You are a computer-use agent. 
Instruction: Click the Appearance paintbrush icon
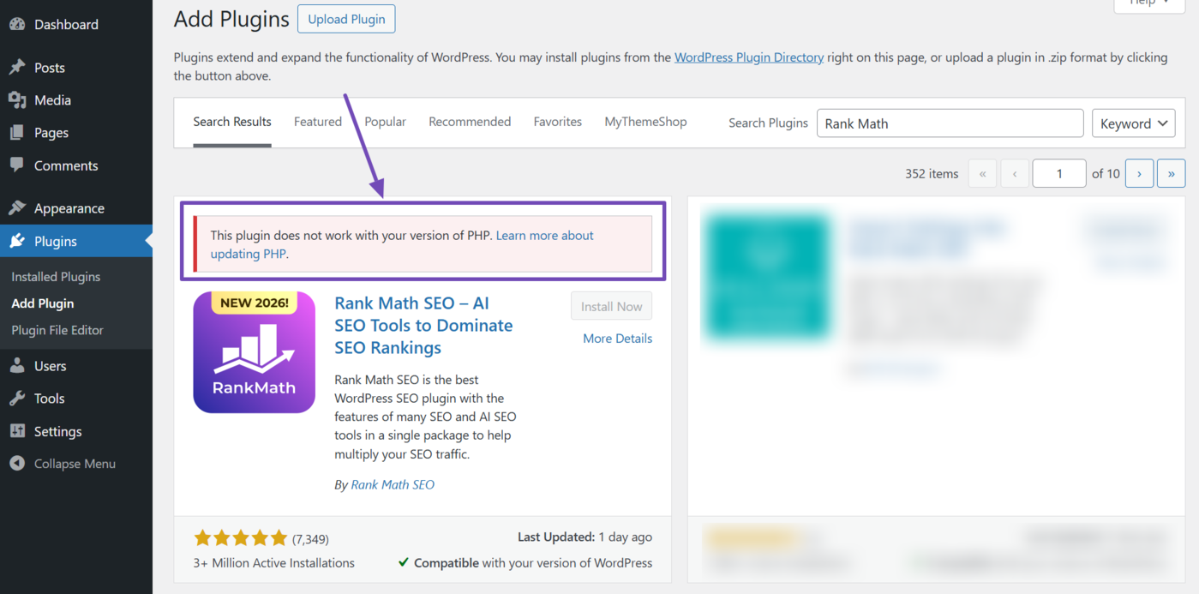17,208
